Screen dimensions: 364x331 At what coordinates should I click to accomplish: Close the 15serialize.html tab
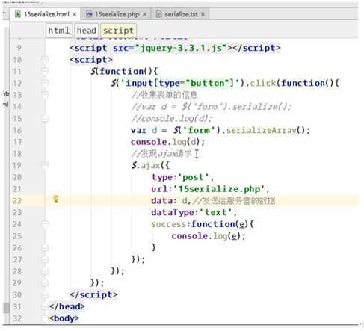[x=75, y=14]
